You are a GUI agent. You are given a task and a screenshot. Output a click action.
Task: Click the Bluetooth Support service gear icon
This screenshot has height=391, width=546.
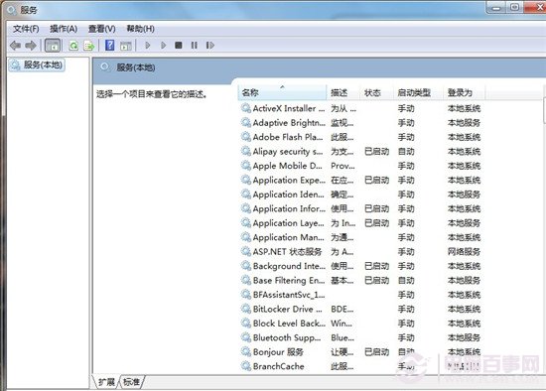[x=246, y=337]
